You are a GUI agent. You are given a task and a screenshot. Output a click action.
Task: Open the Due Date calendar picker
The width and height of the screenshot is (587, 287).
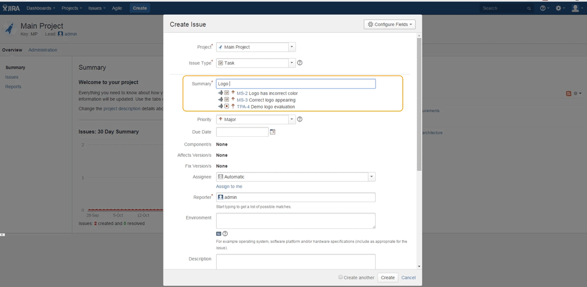click(x=272, y=131)
